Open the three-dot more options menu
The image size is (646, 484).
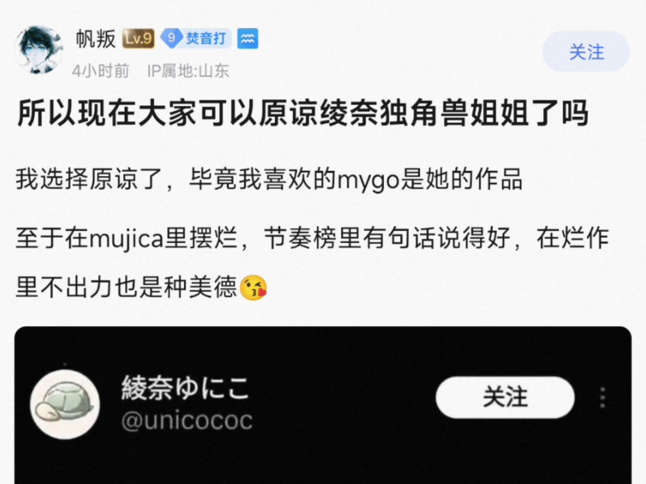click(x=603, y=398)
